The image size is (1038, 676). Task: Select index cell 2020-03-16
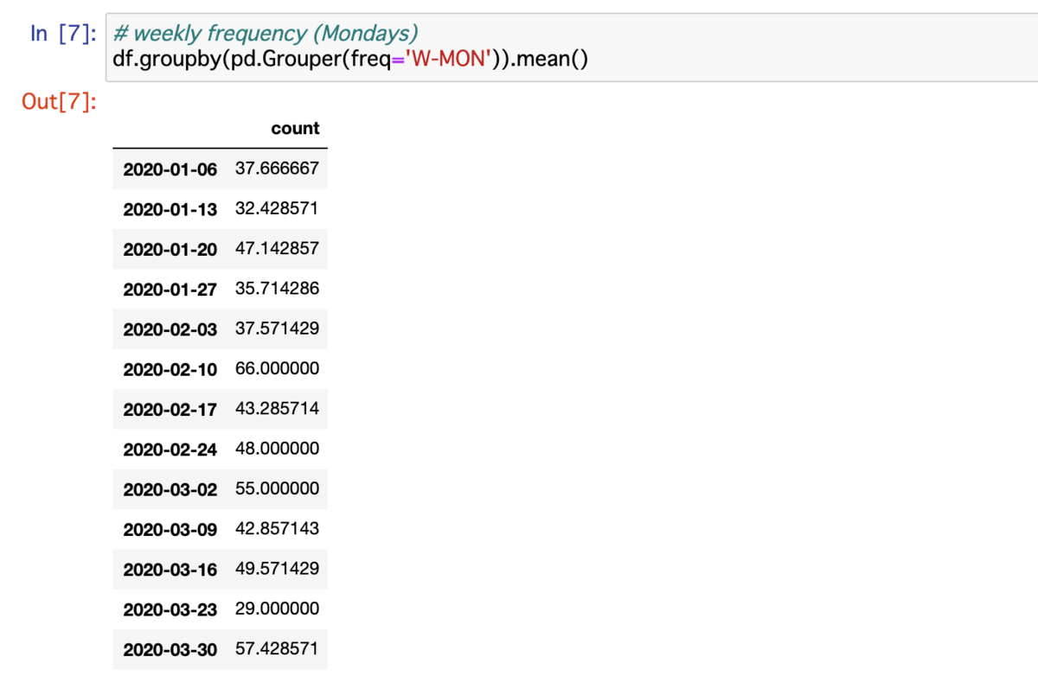click(170, 569)
